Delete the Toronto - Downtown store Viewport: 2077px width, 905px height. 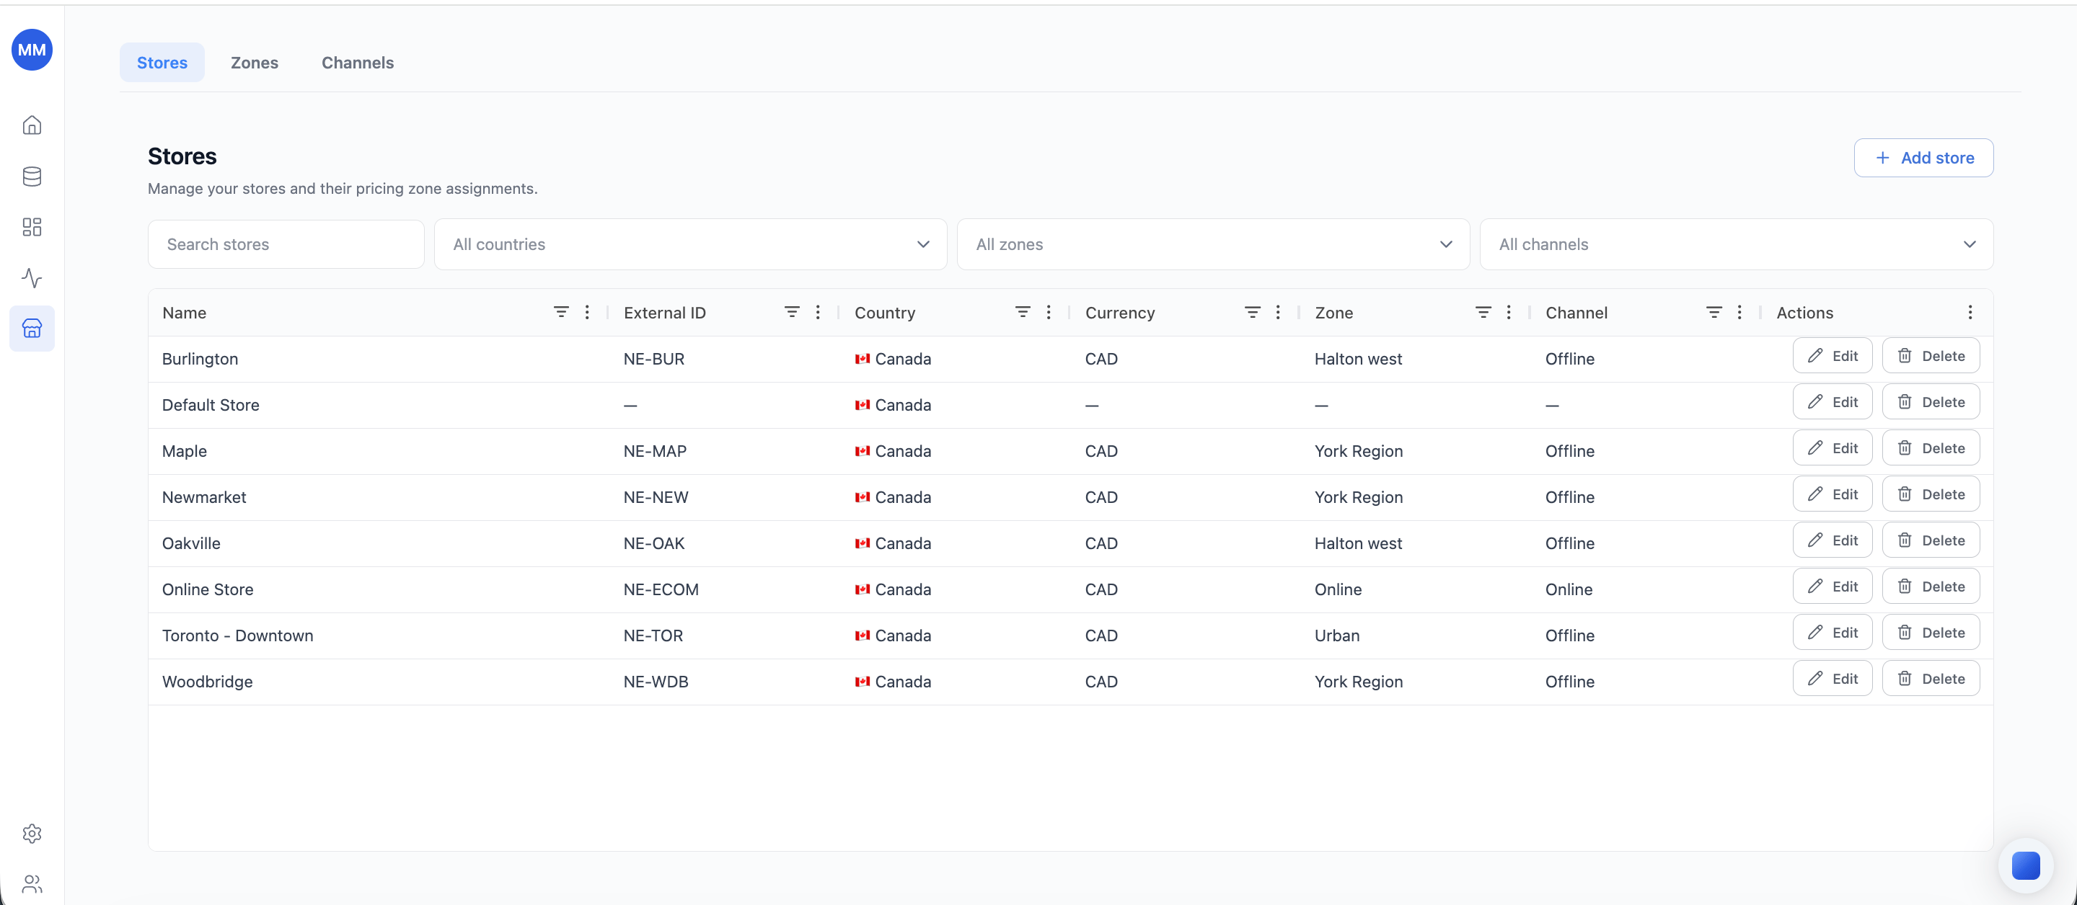pyautogui.click(x=1931, y=633)
